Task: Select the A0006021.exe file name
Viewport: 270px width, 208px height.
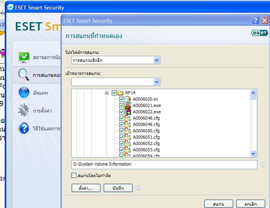Action: point(147,105)
